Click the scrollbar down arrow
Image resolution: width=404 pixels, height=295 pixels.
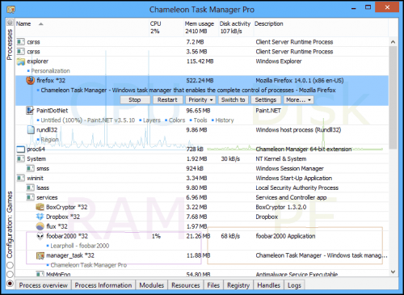tap(393, 272)
